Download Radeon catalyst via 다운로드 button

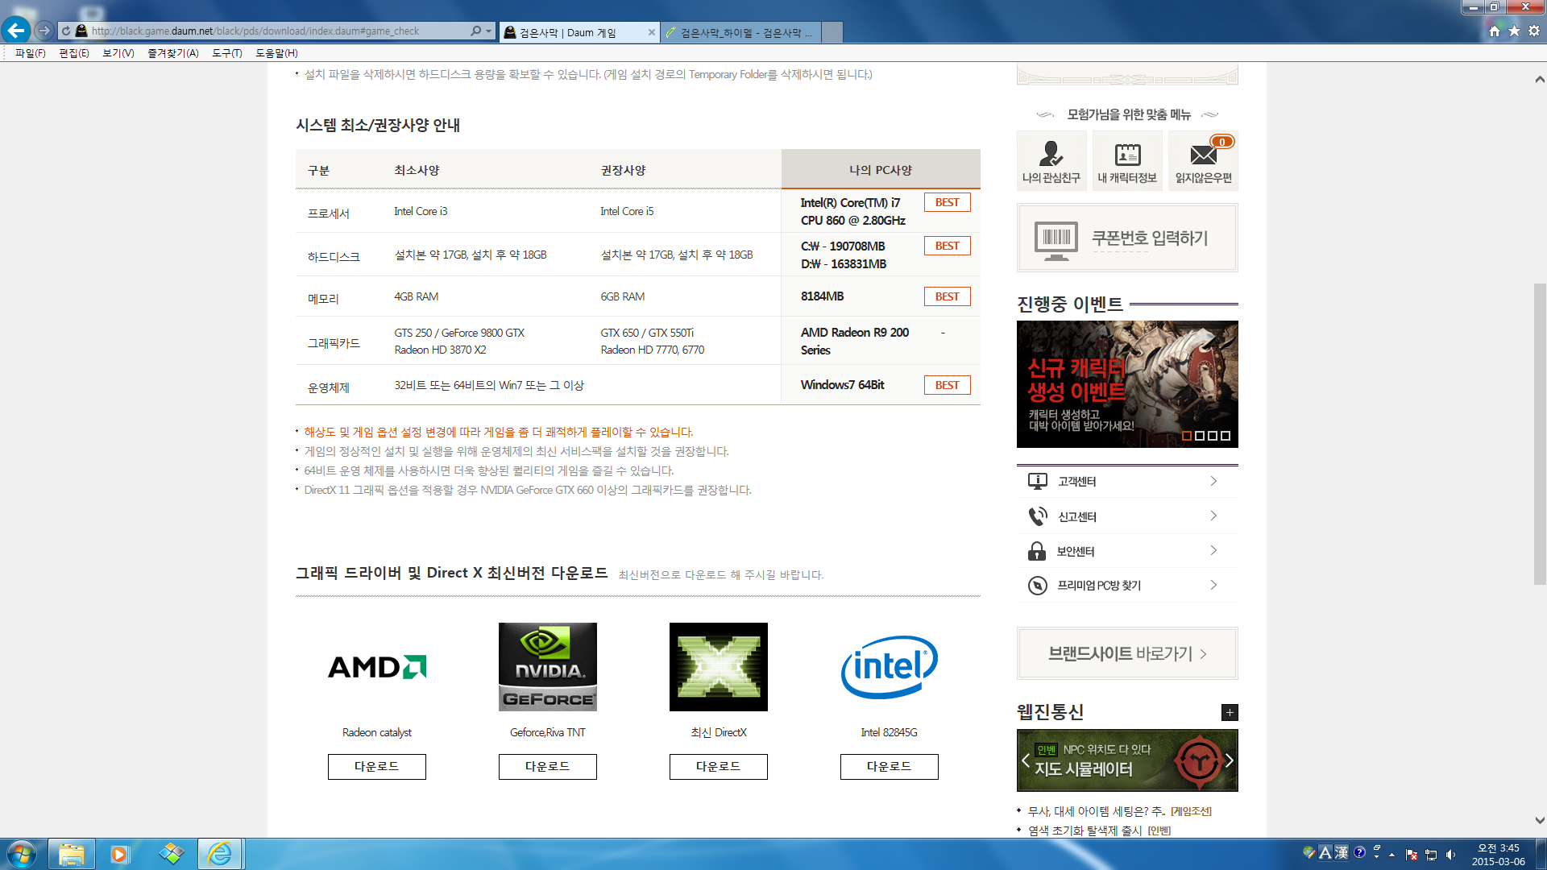coord(376,766)
